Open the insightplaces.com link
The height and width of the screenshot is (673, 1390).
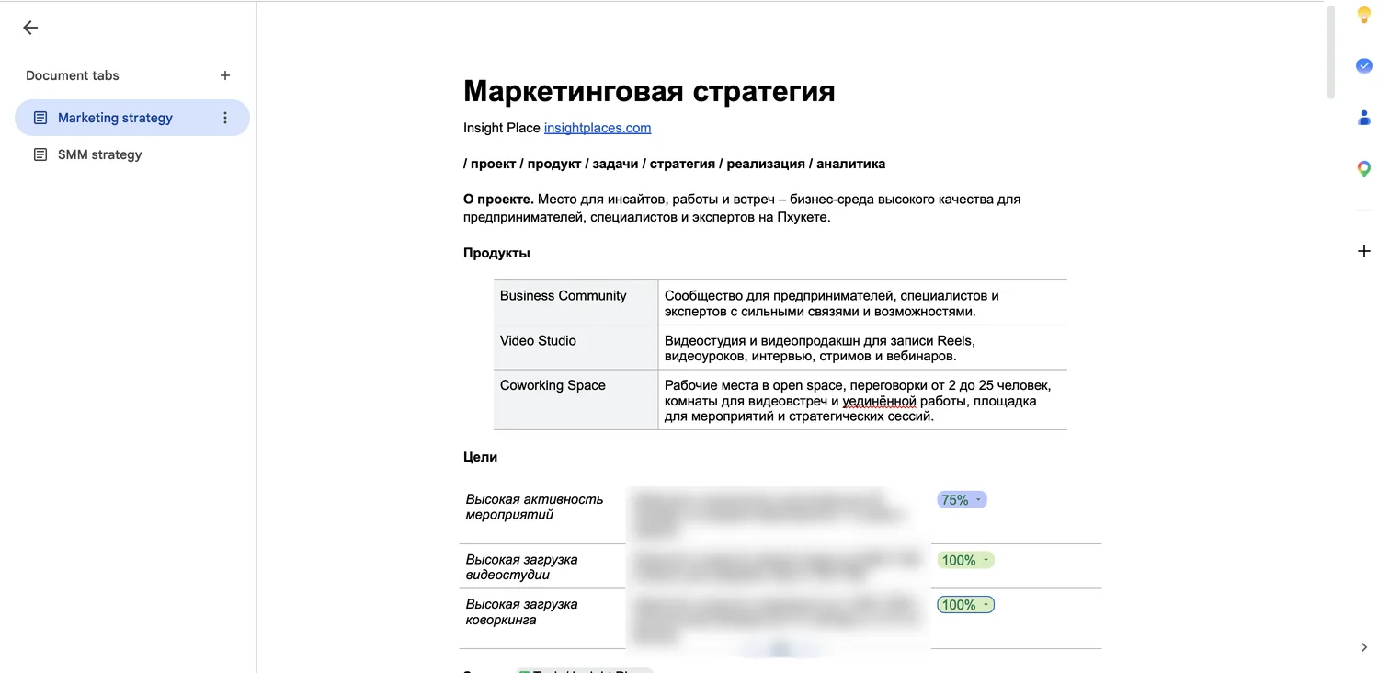pyautogui.click(x=598, y=128)
